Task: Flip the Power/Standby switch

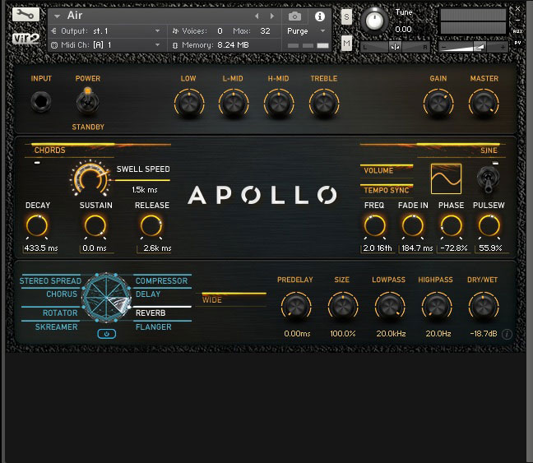Action: tap(87, 101)
